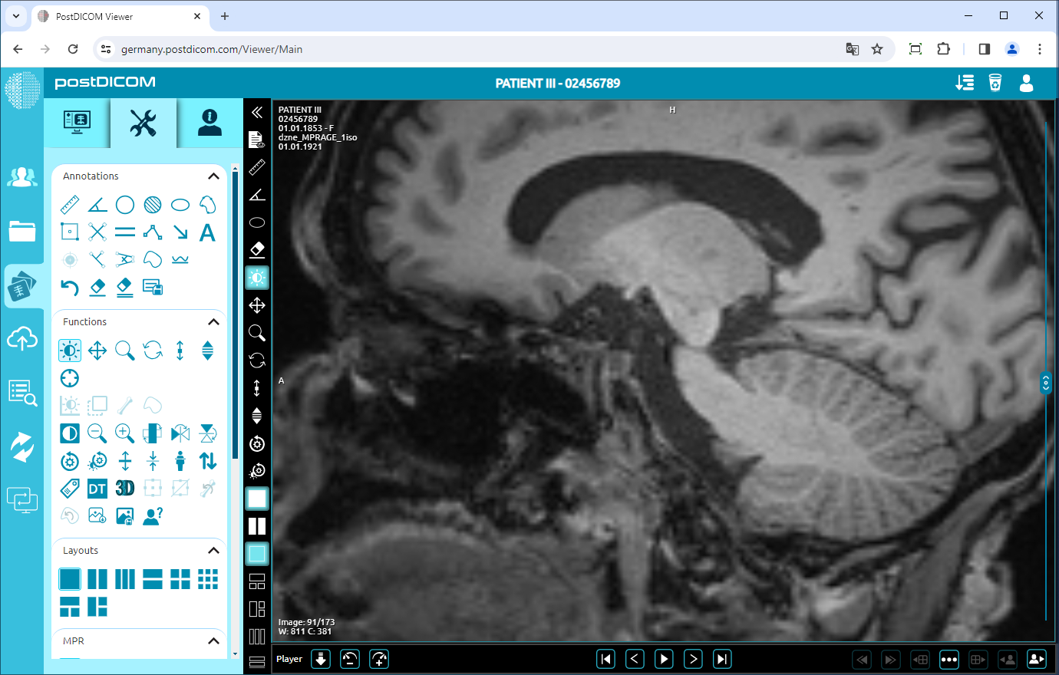Activate the Rotate image function
The width and height of the screenshot is (1059, 675).
[152, 350]
